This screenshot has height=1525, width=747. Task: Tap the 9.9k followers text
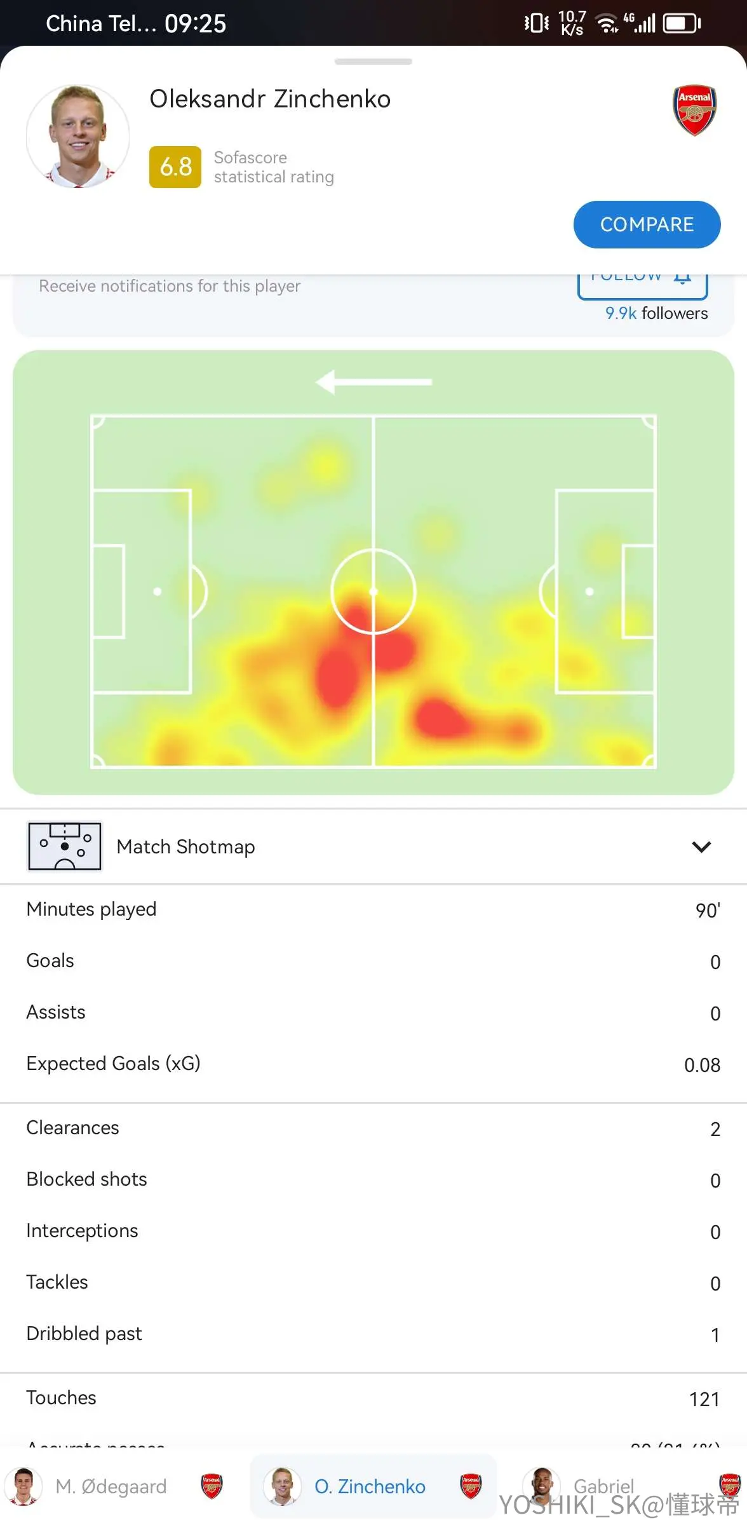[x=656, y=313]
